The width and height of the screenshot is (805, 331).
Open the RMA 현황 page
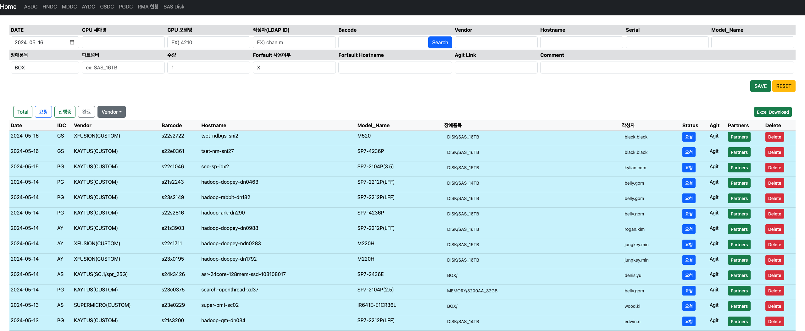click(x=148, y=7)
